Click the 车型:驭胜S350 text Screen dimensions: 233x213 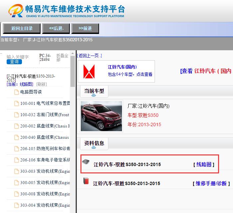point(143,115)
